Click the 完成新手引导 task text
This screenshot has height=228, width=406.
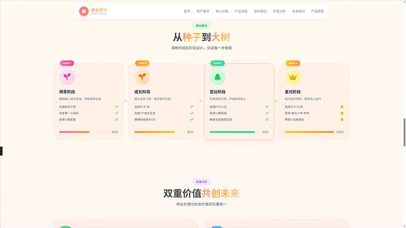[x=67, y=107]
